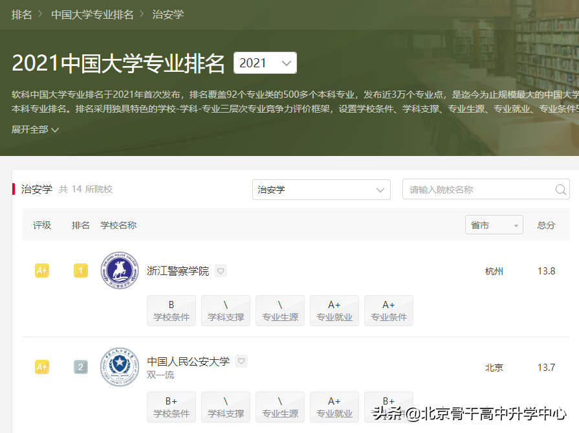Click 学校条件 B tile for 浙江警察学院

171,311
